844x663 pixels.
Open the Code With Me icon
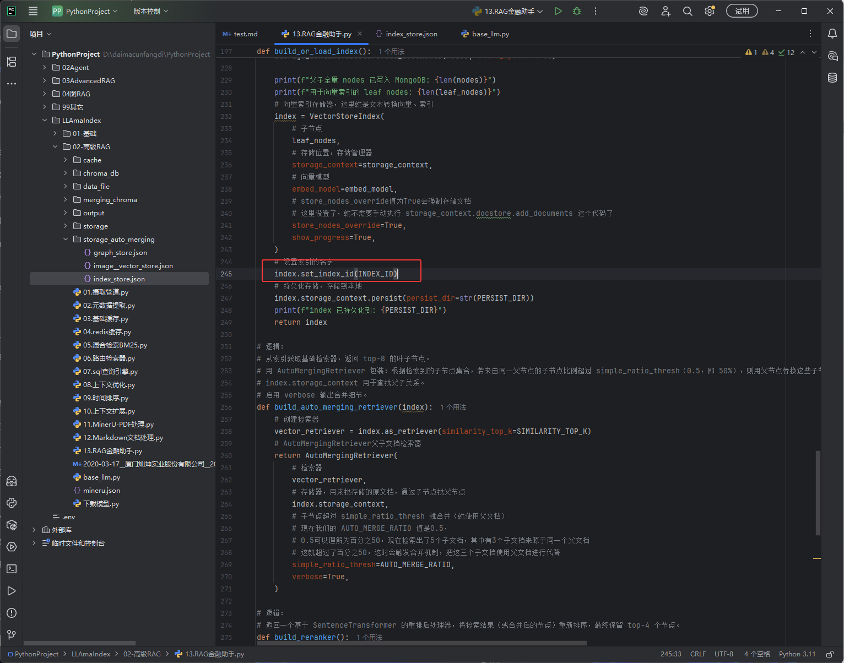pyautogui.click(x=666, y=11)
